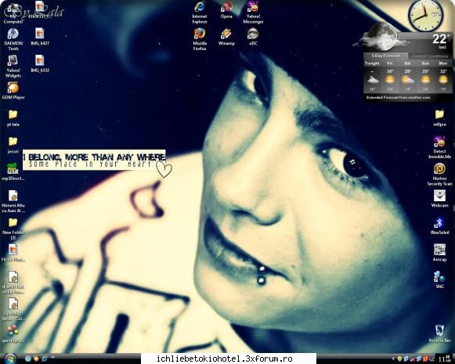The width and height of the screenshot is (455, 364).
Task: Open the 'Nimeni Altu' audio file
Action: click(x=13, y=201)
